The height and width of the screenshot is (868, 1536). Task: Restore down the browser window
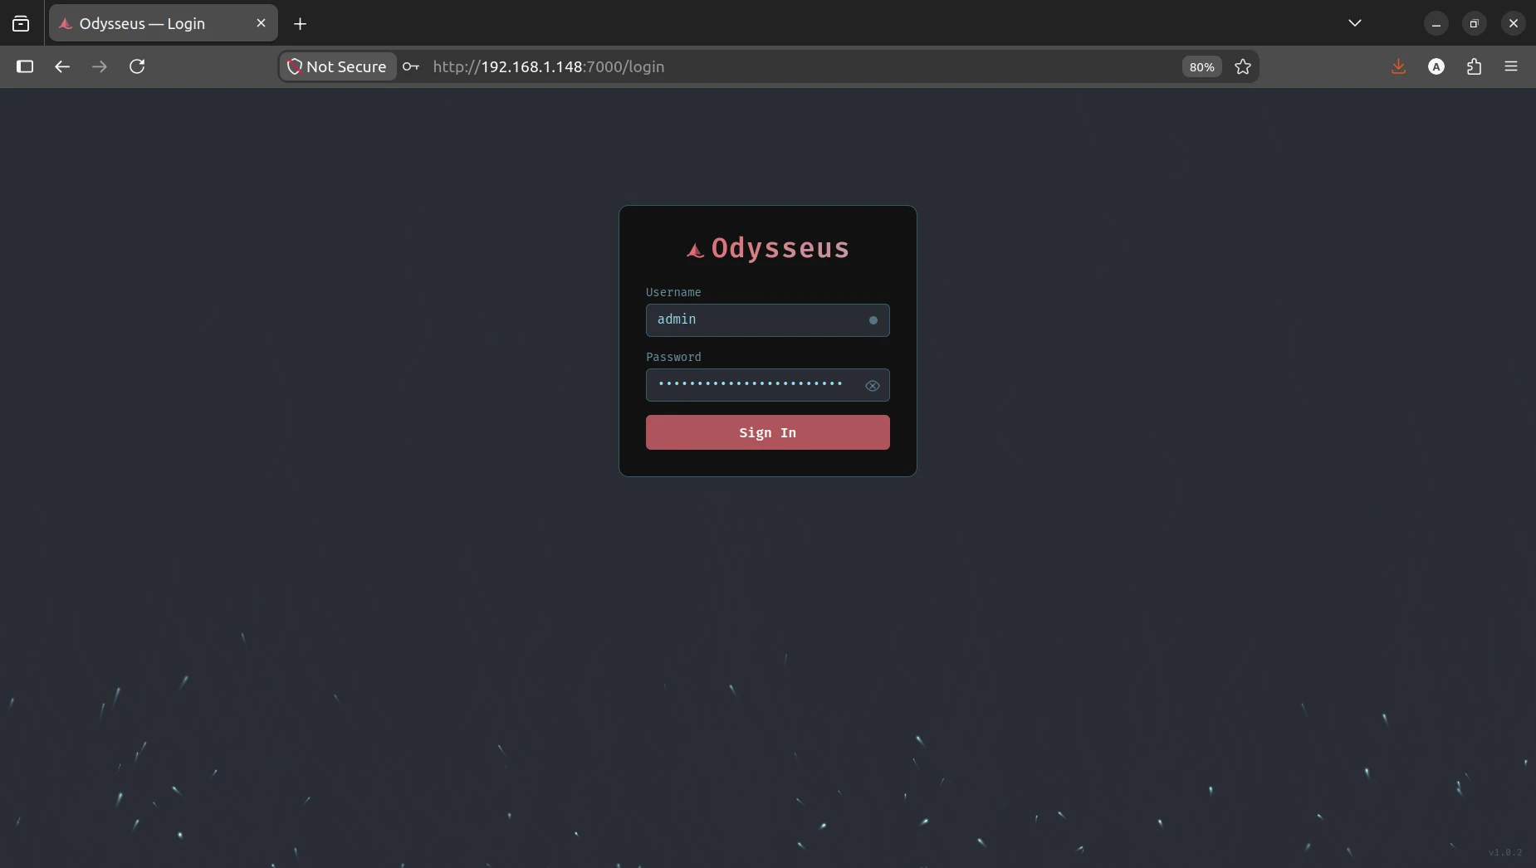[1475, 24]
